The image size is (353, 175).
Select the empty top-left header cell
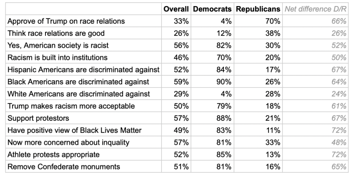click(83, 9)
